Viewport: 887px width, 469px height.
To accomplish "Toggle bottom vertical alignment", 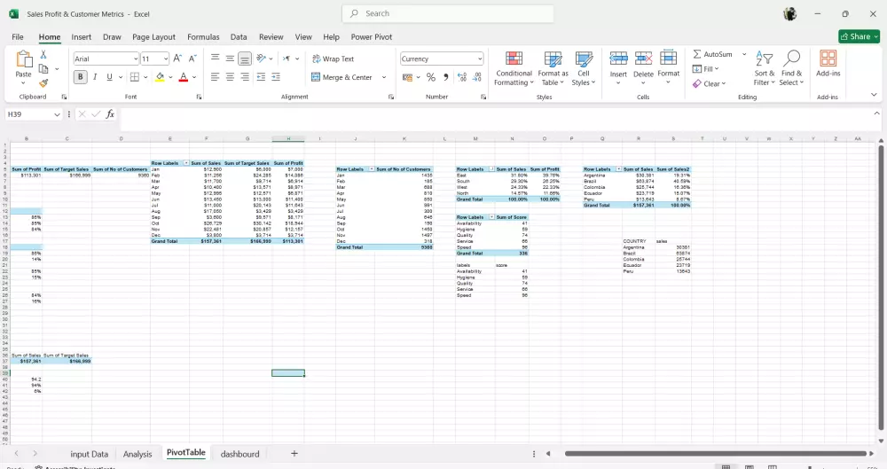I will [x=245, y=59].
